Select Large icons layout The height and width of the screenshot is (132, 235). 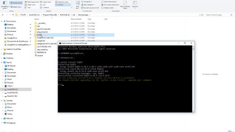46,2
